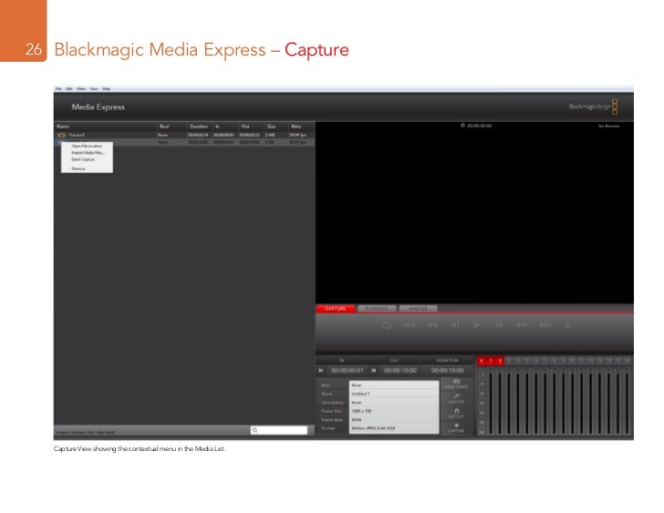Click the Play button
The height and width of the screenshot is (513, 664).
click(477, 324)
